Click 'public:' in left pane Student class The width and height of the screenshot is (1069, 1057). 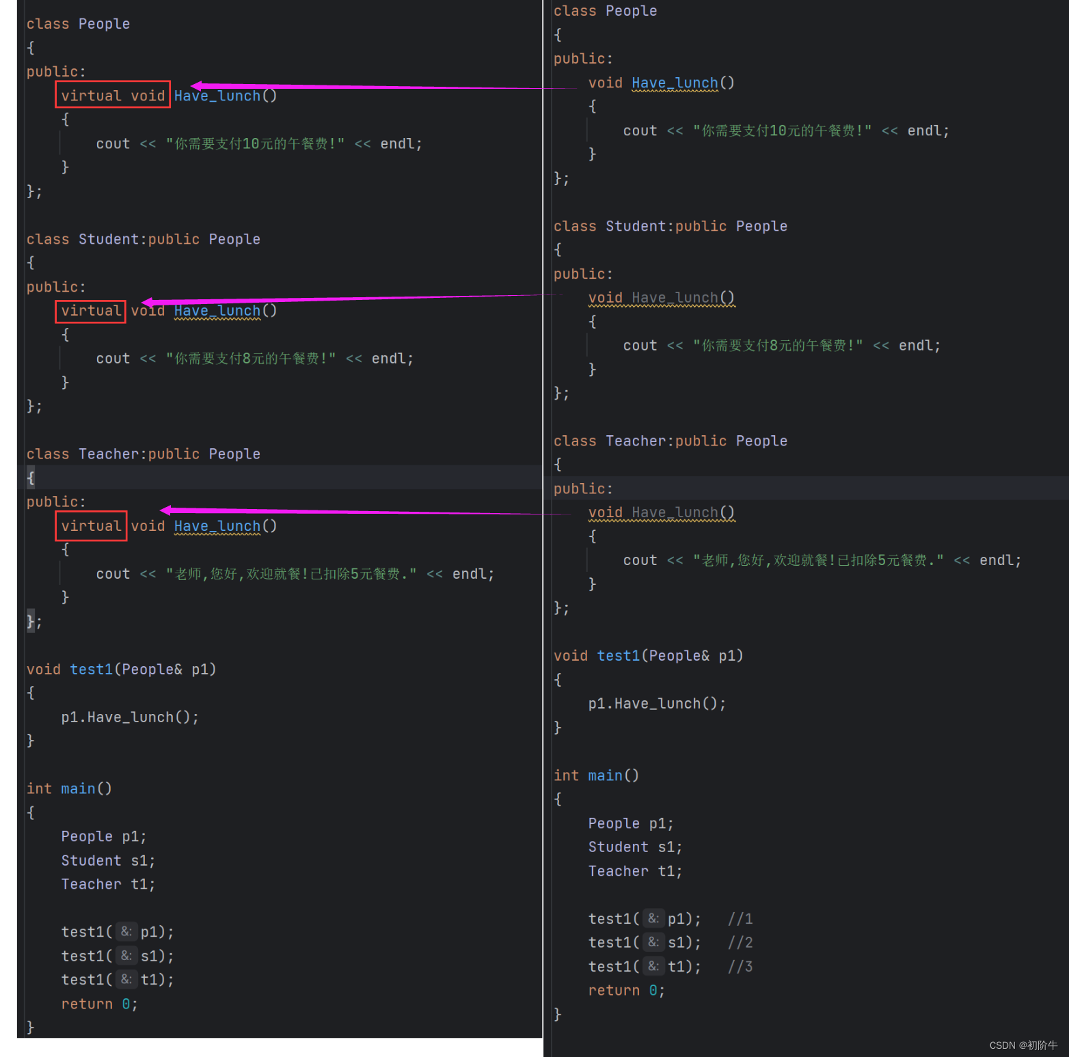click(x=56, y=288)
